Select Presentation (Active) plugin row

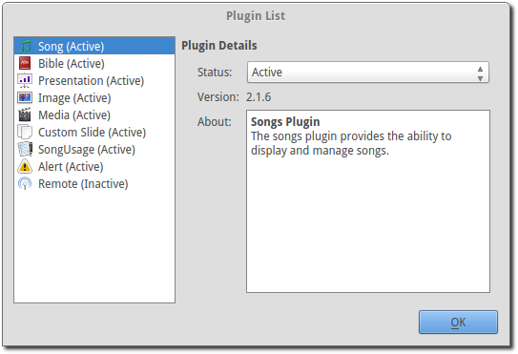point(94,80)
